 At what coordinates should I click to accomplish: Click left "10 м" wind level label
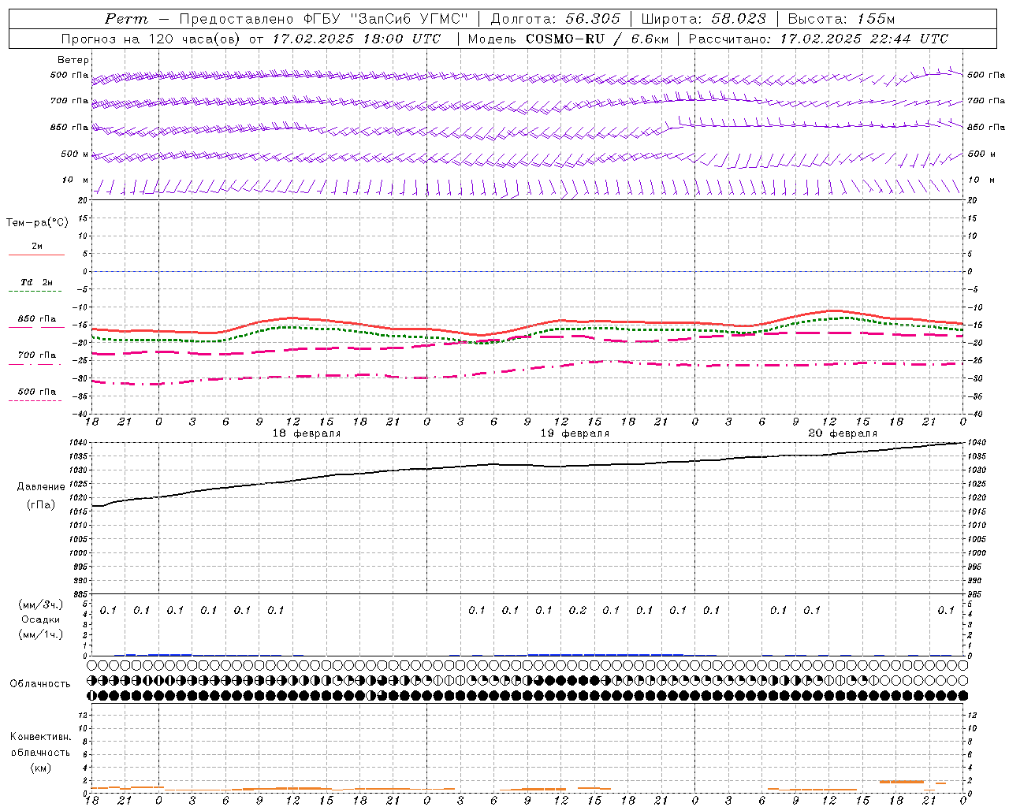click(x=76, y=180)
